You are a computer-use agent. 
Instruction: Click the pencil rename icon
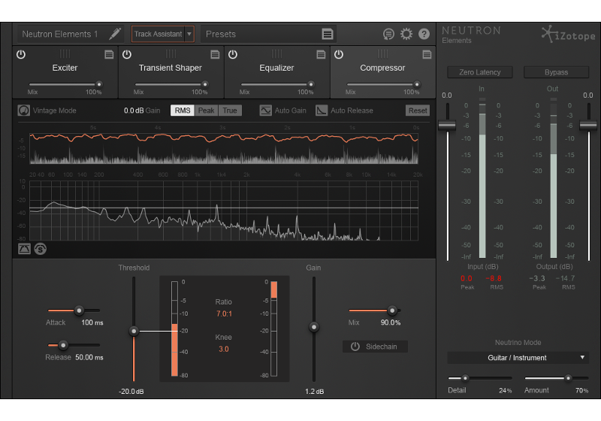(x=115, y=34)
